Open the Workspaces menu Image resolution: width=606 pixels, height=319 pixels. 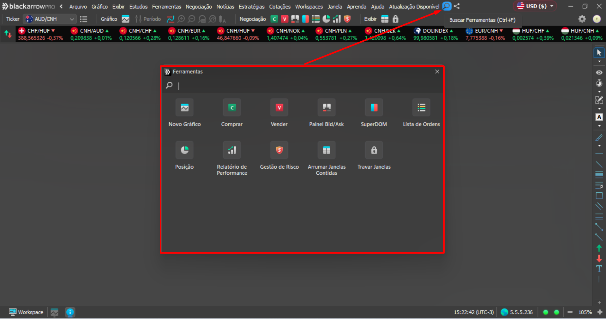coord(309,6)
